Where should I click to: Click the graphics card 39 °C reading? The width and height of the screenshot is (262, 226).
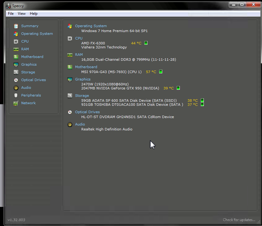(x=169, y=88)
